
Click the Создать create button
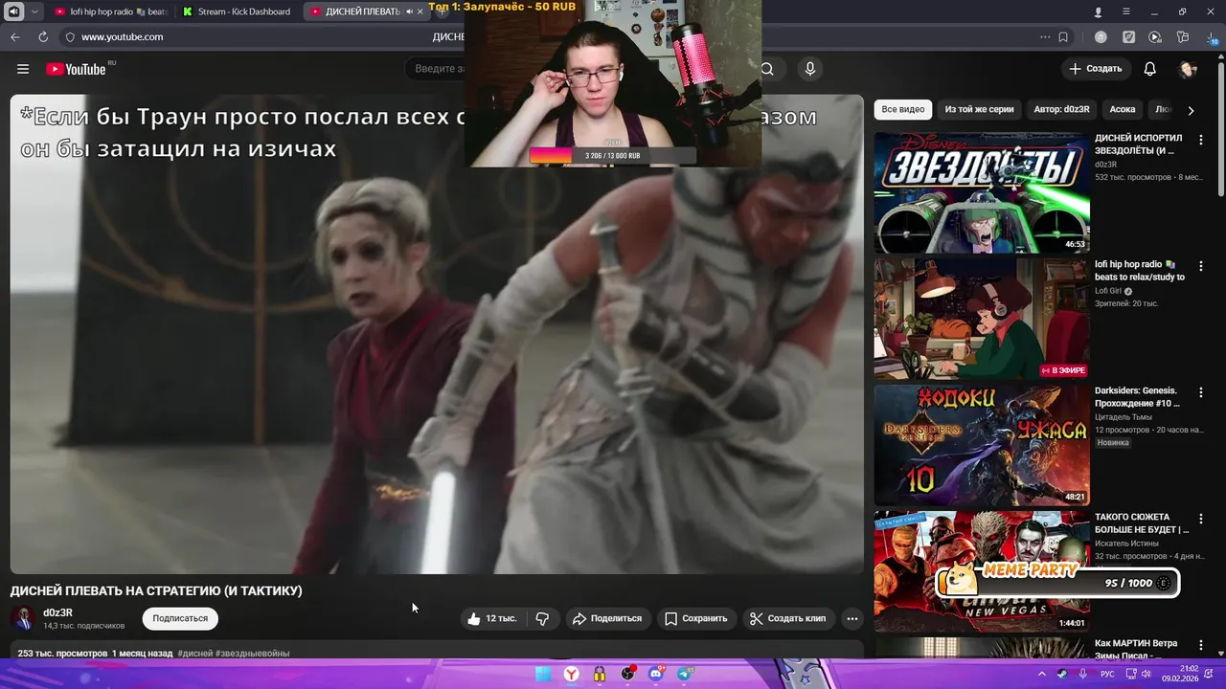(1095, 69)
